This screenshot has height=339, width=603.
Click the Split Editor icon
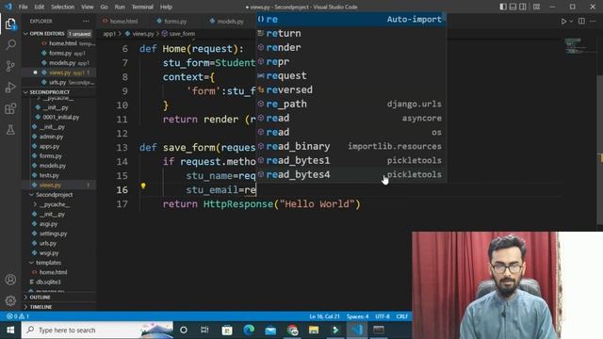[581, 21]
